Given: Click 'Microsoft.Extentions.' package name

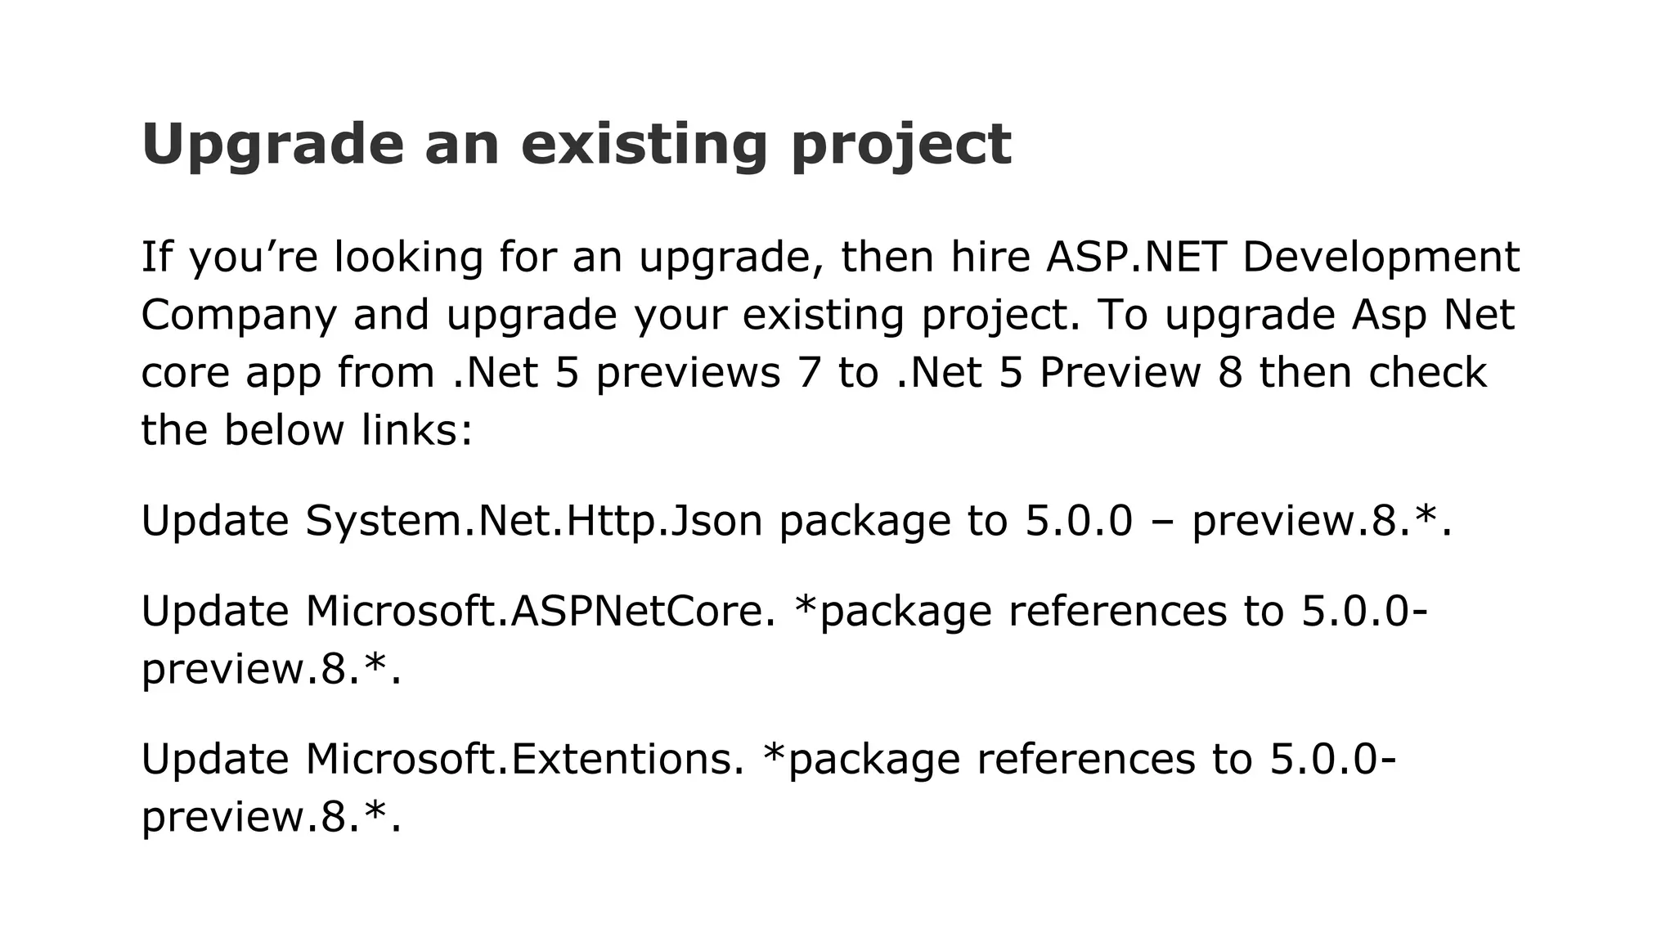Looking at the screenshot, I should [x=525, y=758].
